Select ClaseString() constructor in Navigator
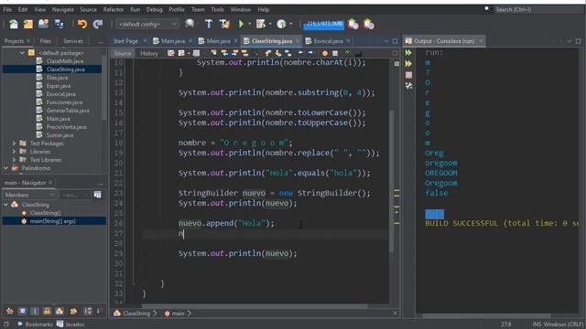Screen dimensions: 586x329 pyautogui.click(x=45, y=213)
